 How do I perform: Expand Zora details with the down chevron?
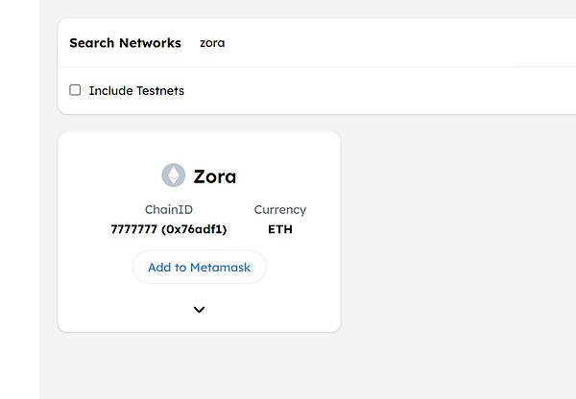point(199,310)
